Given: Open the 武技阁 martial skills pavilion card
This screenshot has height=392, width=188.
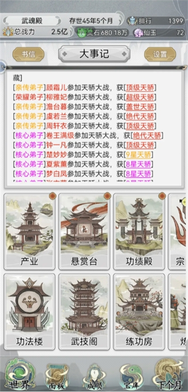Looking at the screenshot, I should (84, 311).
